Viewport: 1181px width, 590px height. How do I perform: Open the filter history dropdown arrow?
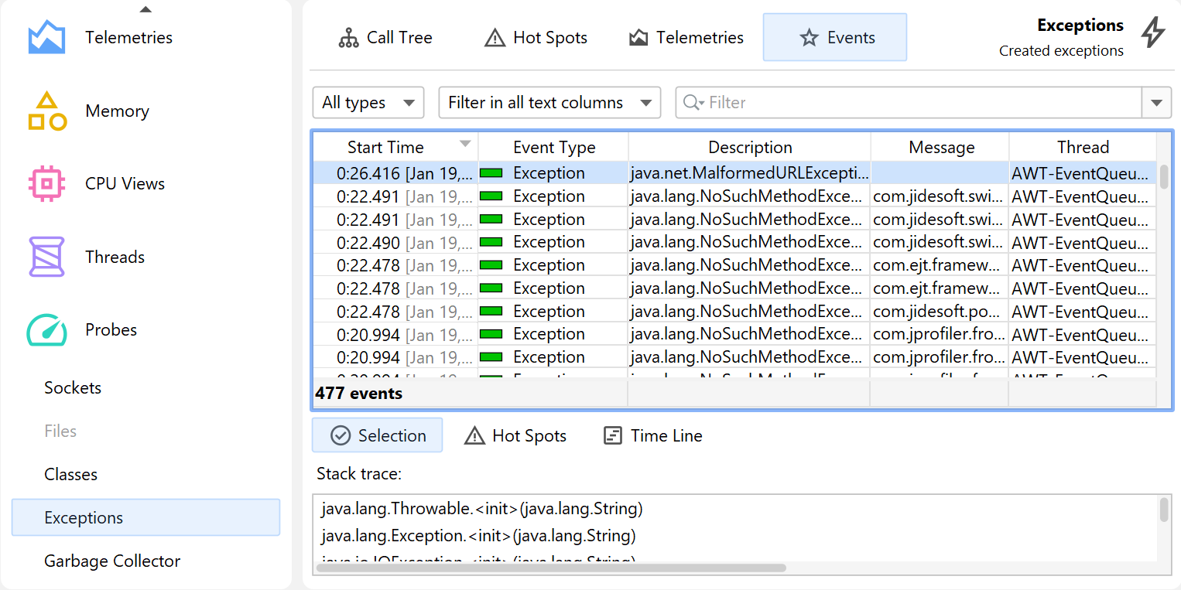[1156, 103]
